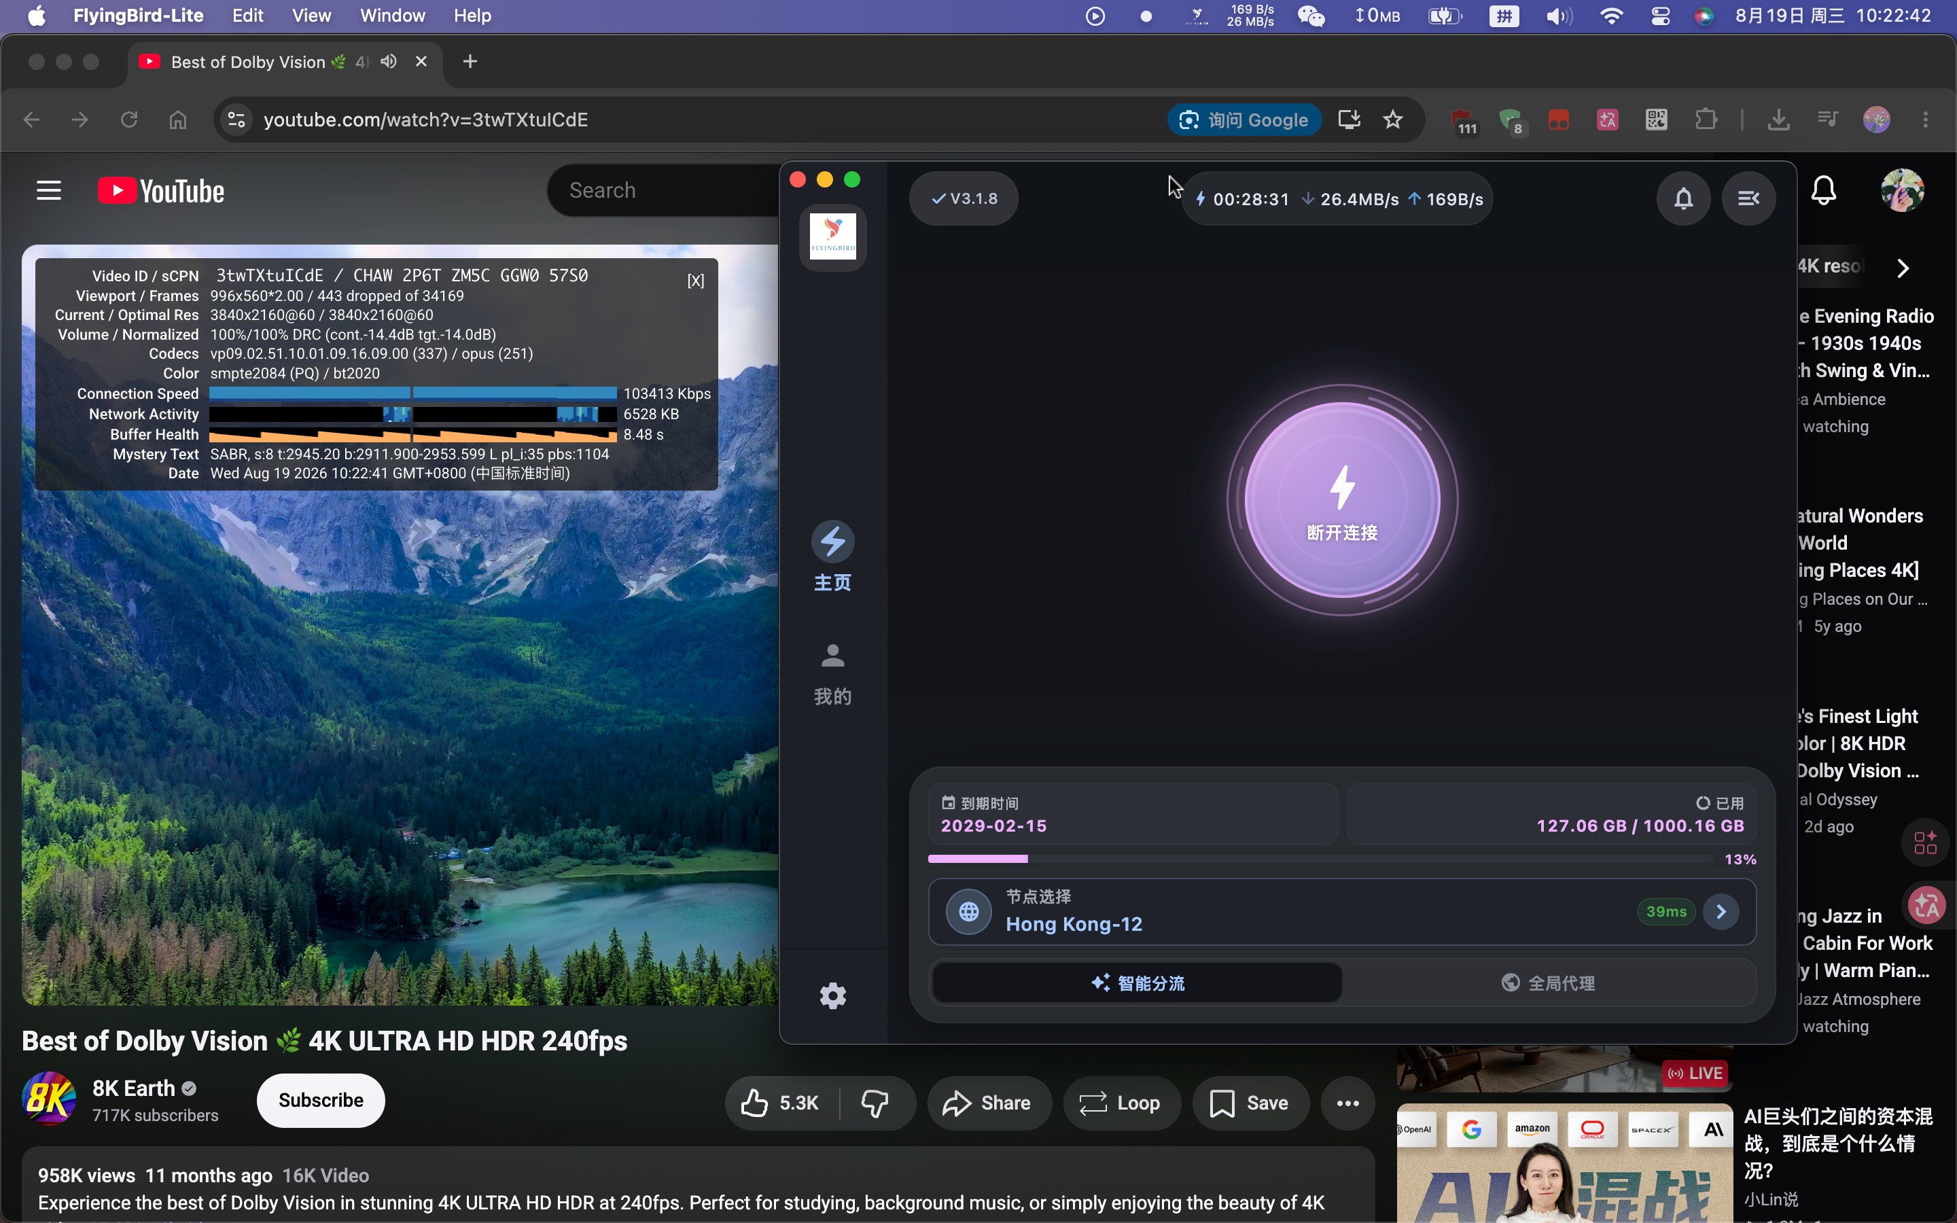Viewport: 1957px width, 1223px height.
Task: Open YouTube notifications bell
Action: click(x=1824, y=191)
